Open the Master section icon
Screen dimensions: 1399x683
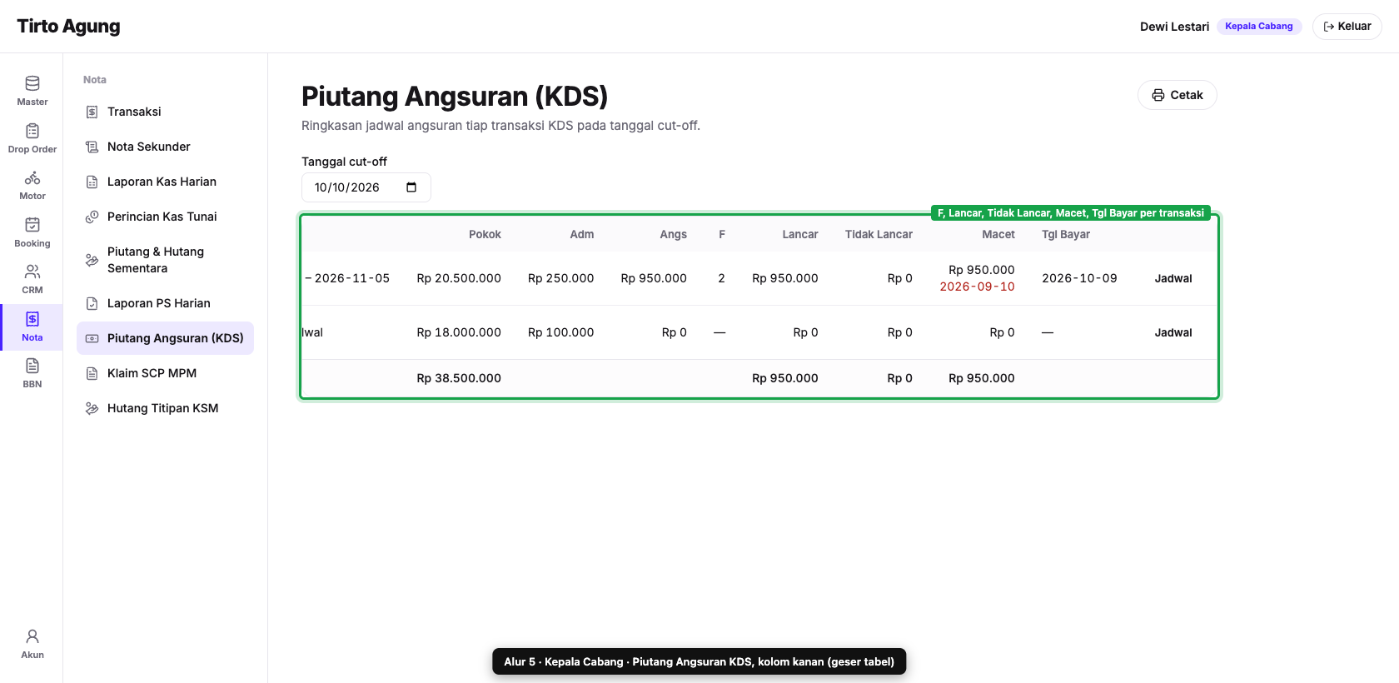click(x=32, y=83)
